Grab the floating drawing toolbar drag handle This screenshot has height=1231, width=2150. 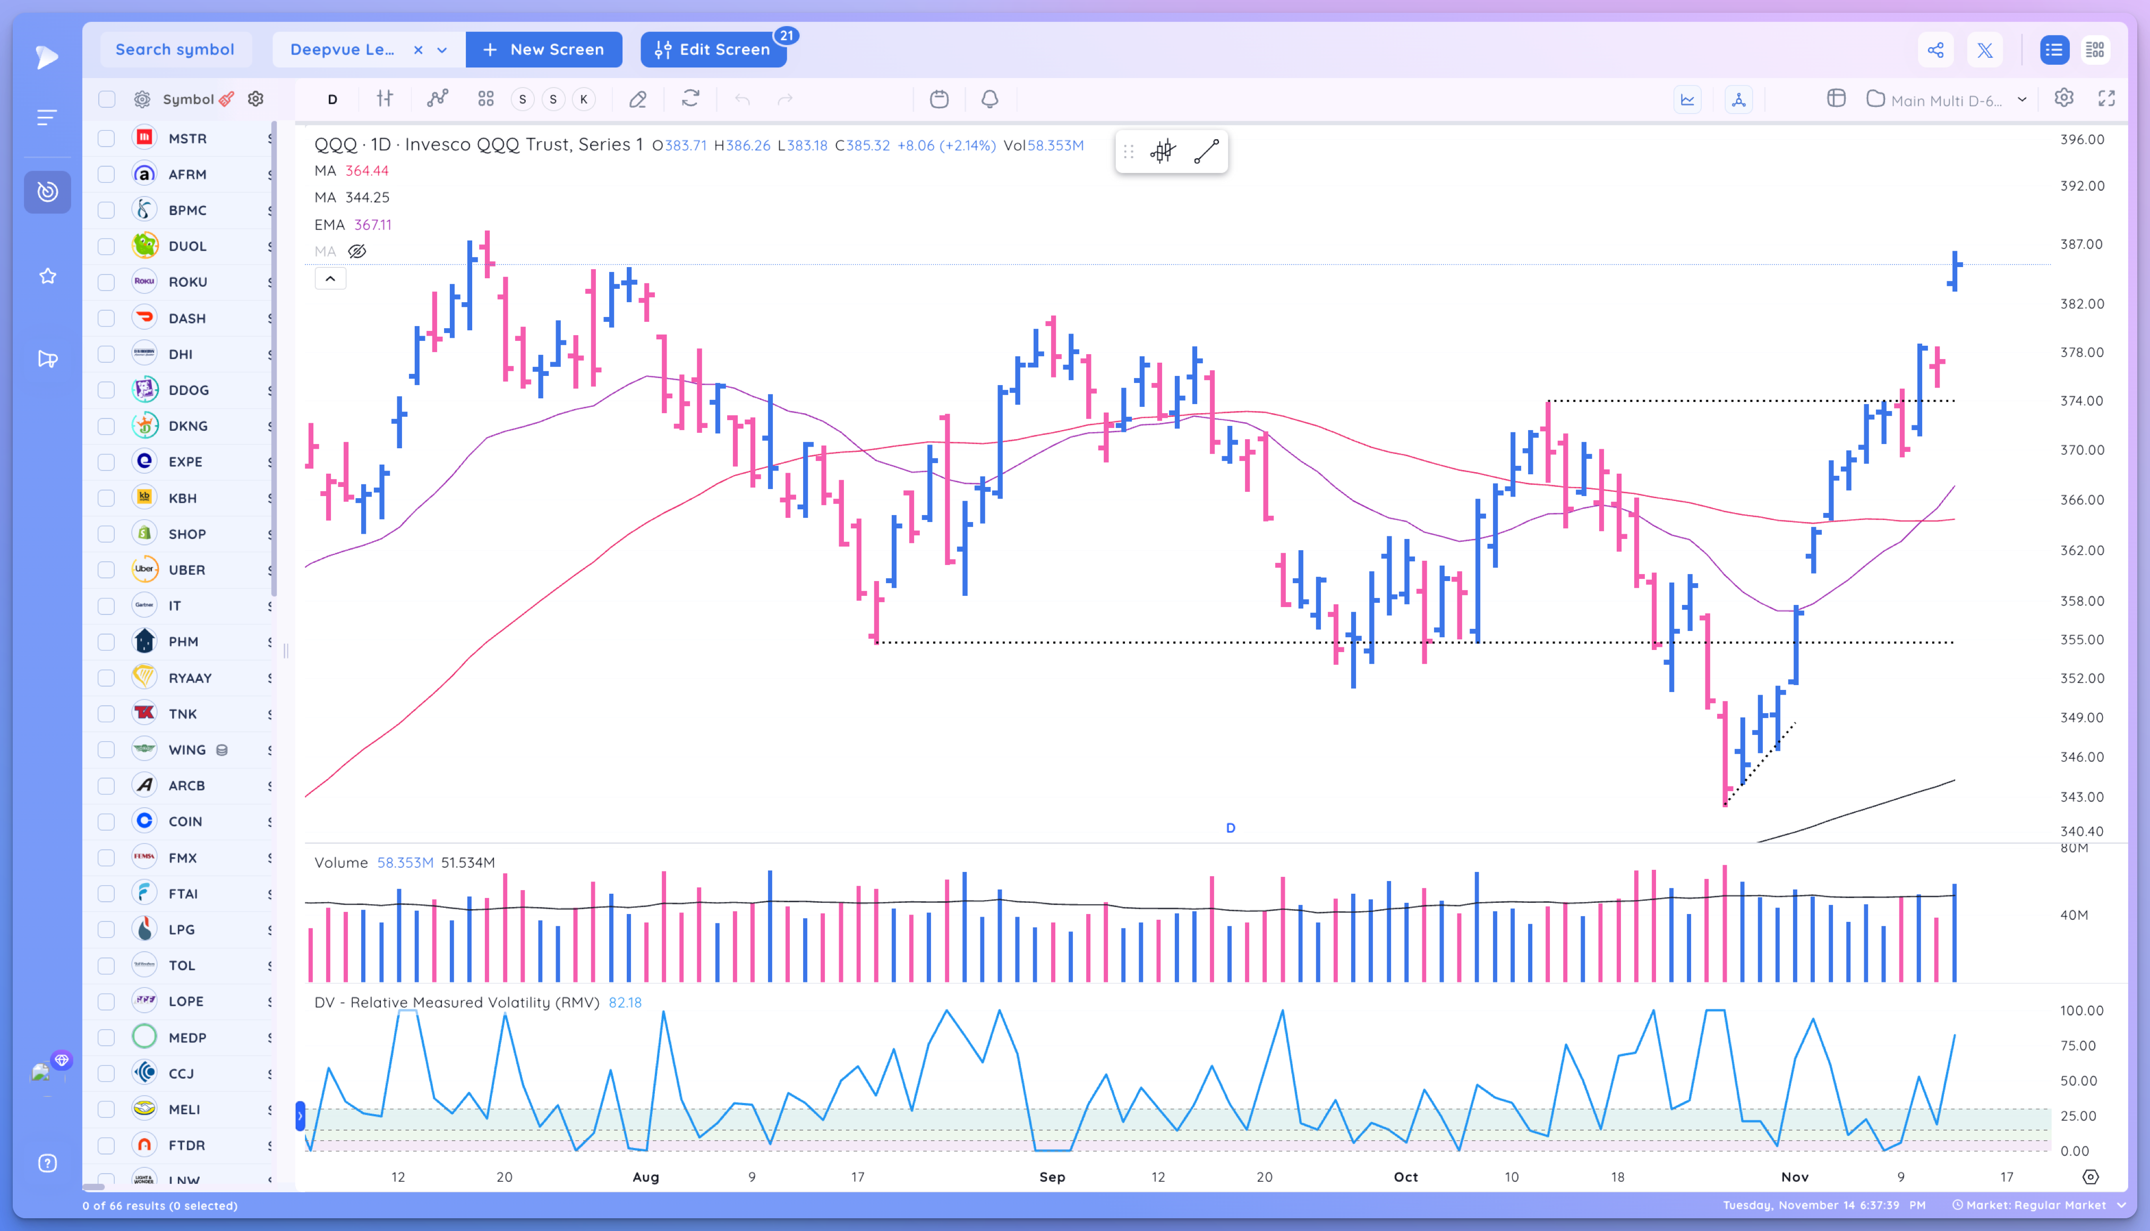1129,151
